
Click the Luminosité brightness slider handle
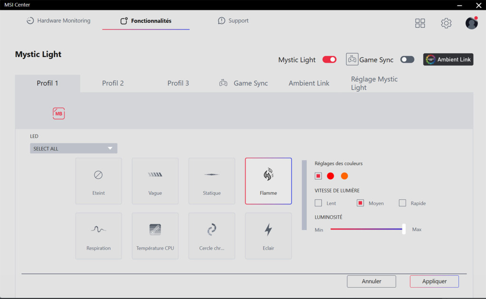[x=404, y=229]
